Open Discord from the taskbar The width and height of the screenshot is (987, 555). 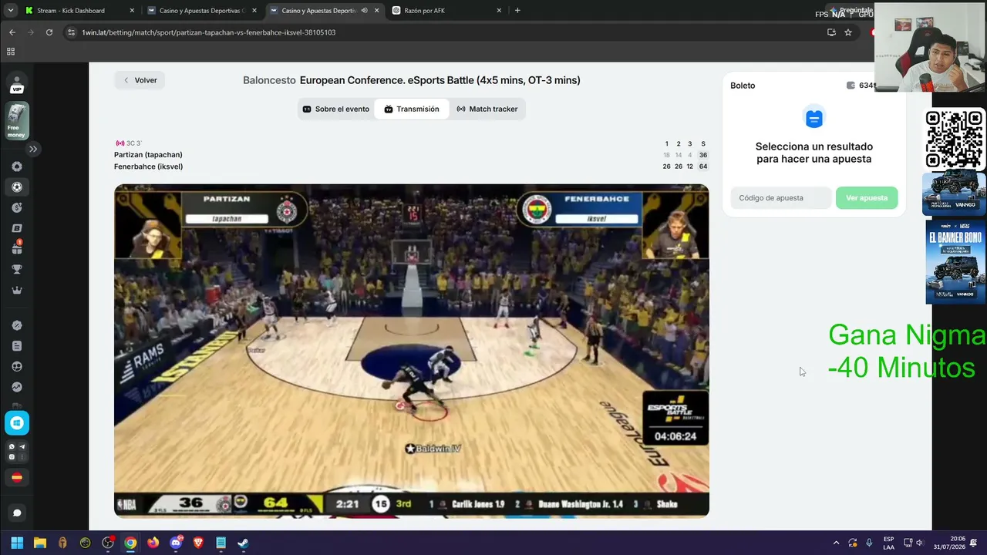[x=176, y=543]
